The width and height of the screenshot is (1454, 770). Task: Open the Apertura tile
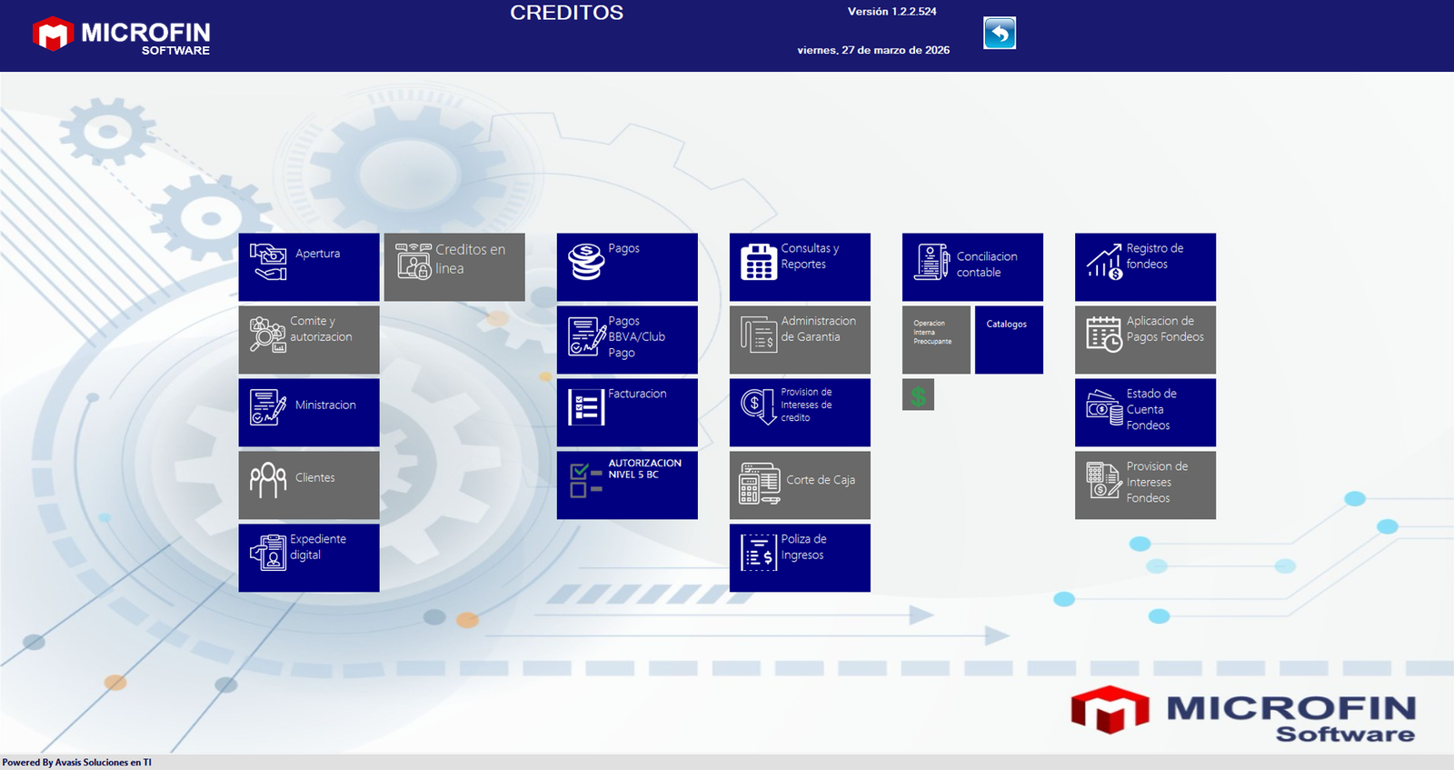[309, 266]
